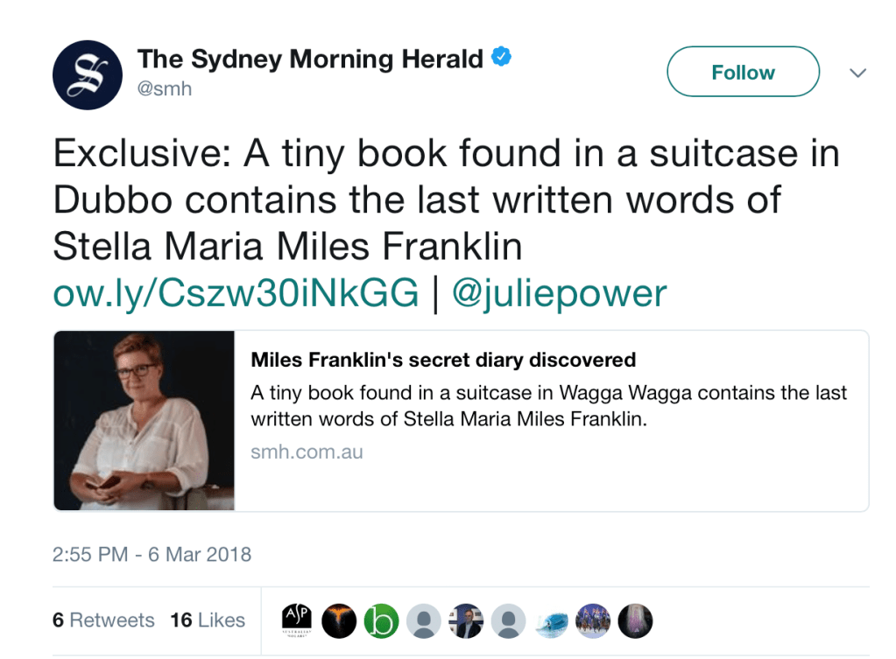Click the @smh handle
Image resolution: width=896 pixels, height=659 pixels.
[165, 88]
